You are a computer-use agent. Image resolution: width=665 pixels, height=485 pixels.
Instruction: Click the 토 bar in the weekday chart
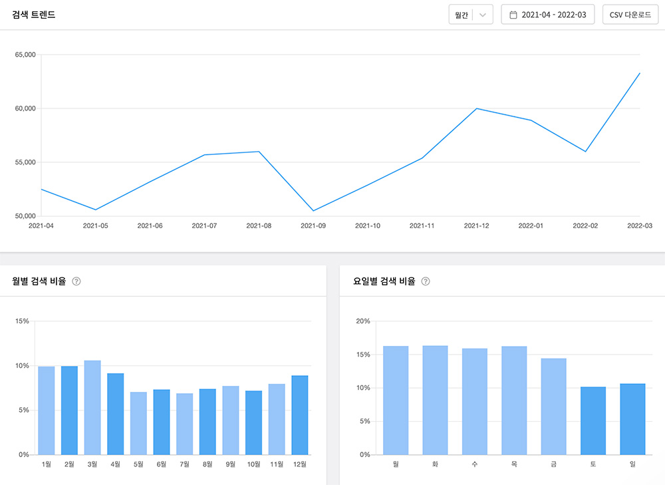pyautogui.click(x=593, y=421)
